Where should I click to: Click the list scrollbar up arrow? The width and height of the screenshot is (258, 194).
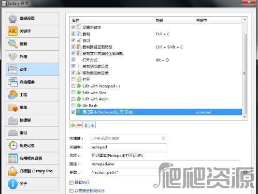click(x=245, y=20)
